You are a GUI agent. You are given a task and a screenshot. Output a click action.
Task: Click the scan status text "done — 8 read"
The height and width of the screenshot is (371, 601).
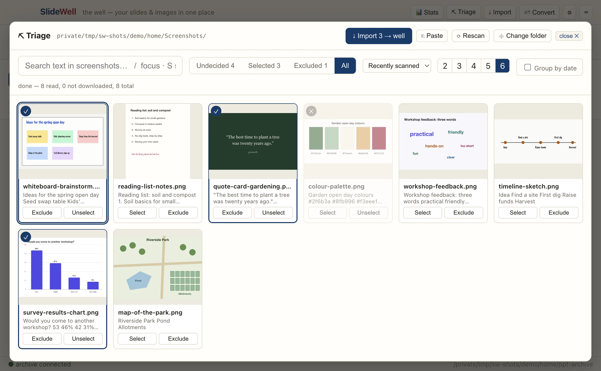[39, 86]
